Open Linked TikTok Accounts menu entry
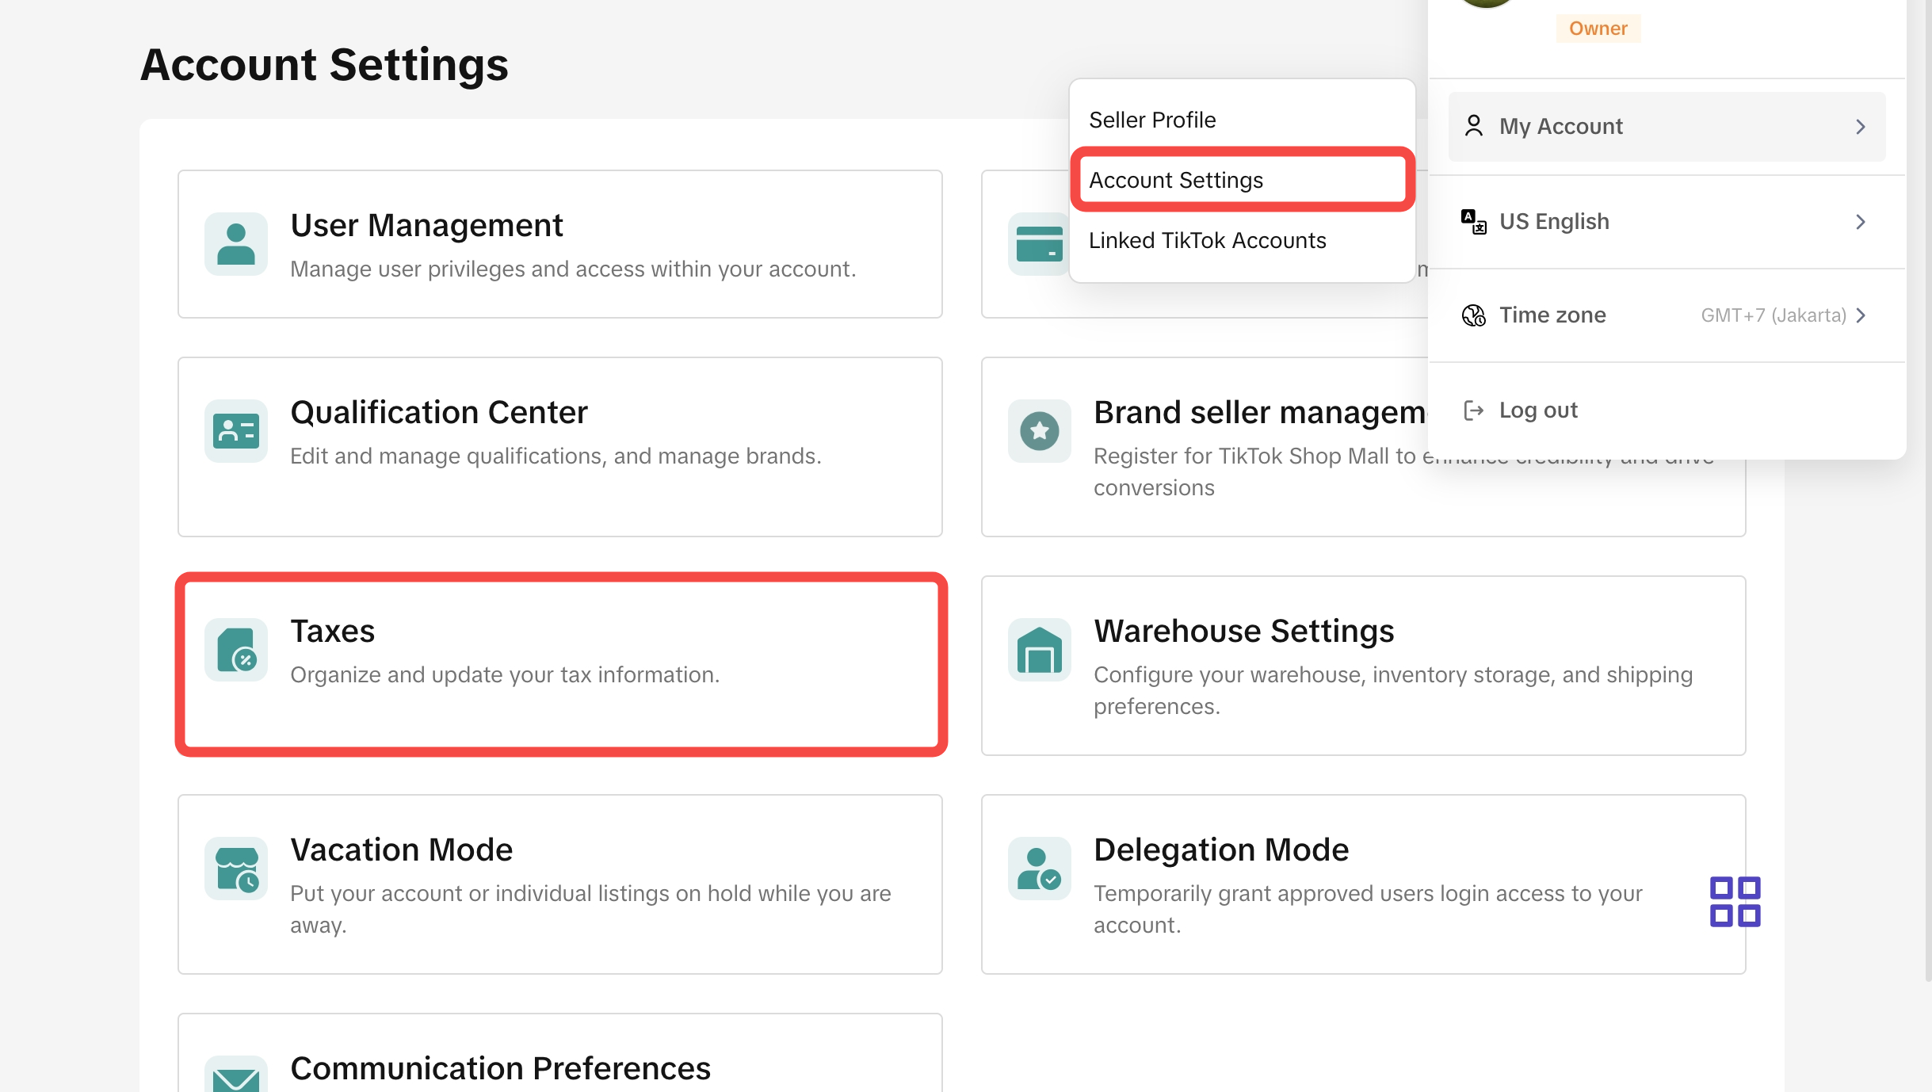The width and height of the screenshot is (1932, 1092). coord(1207,240)
